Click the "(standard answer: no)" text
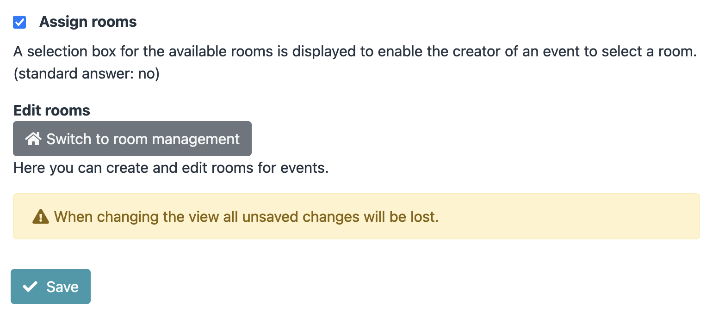 87,74
